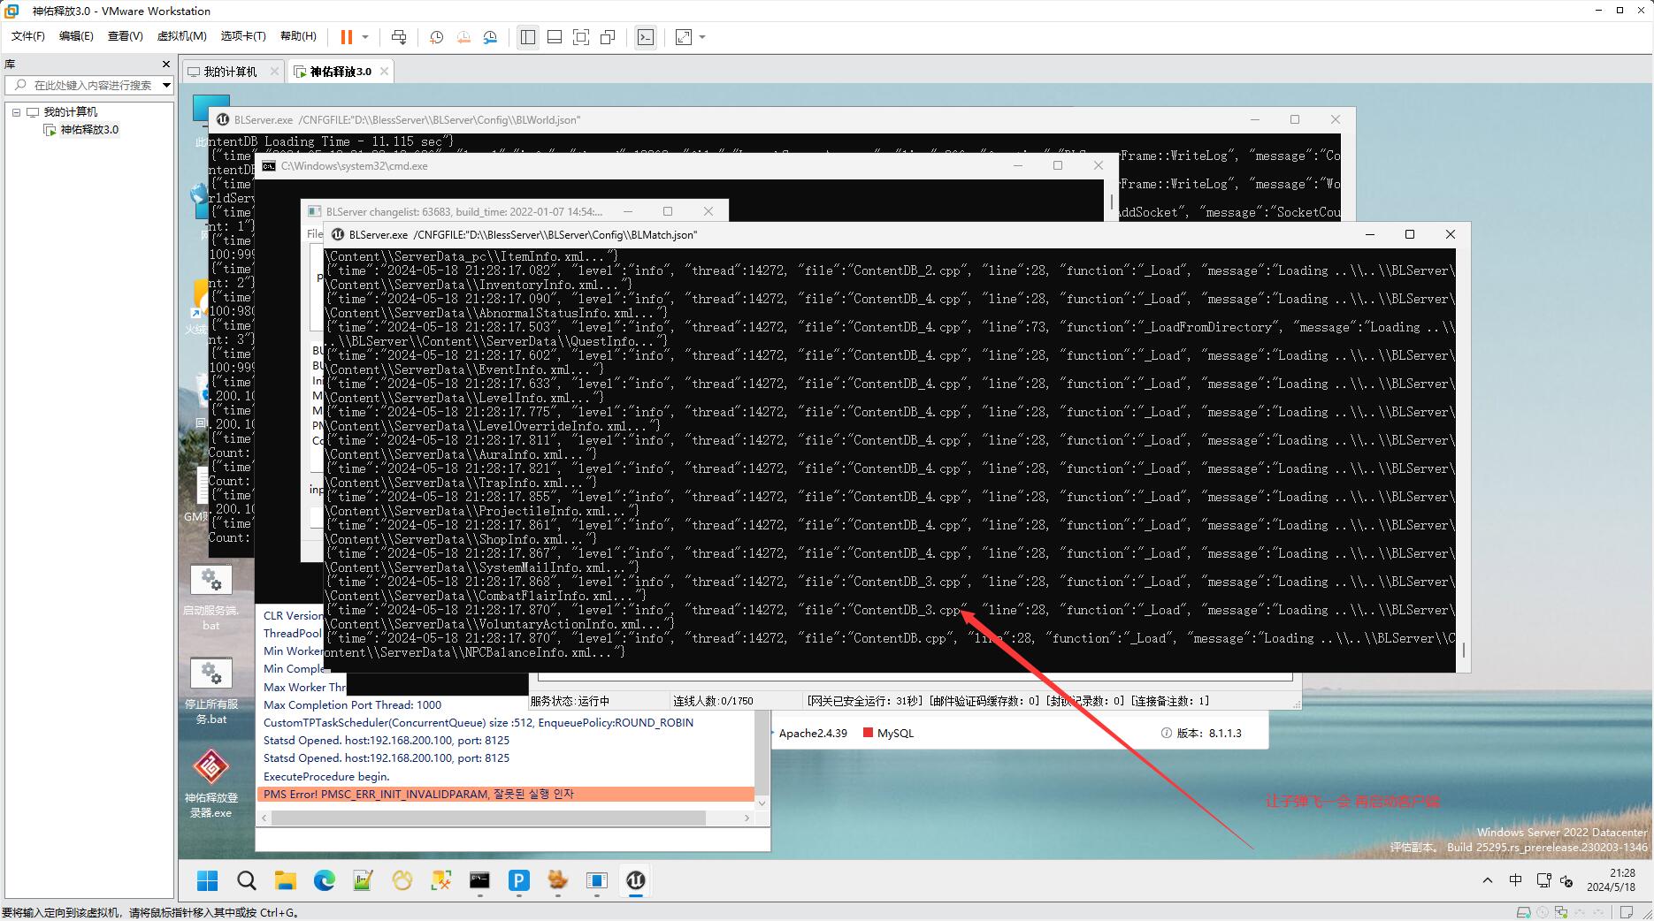Switch to the 我的计算机 tab
Viewport: 1654px width, 921px height.
[230, 72]
